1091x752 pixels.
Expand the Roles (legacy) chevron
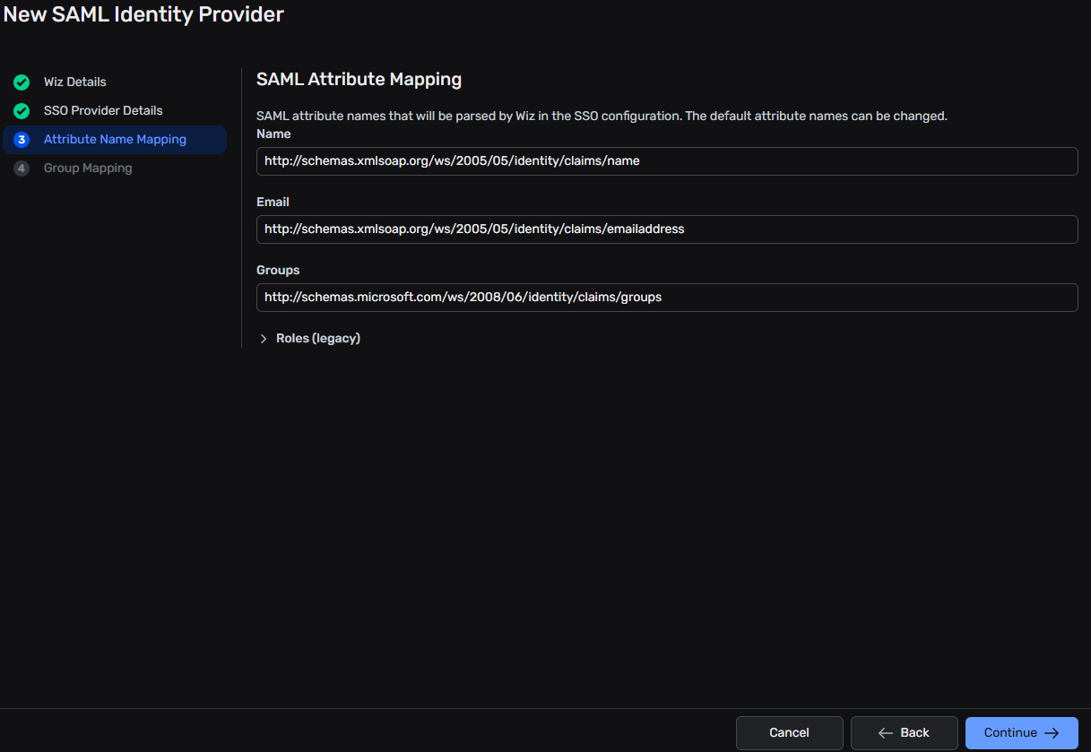264,339
